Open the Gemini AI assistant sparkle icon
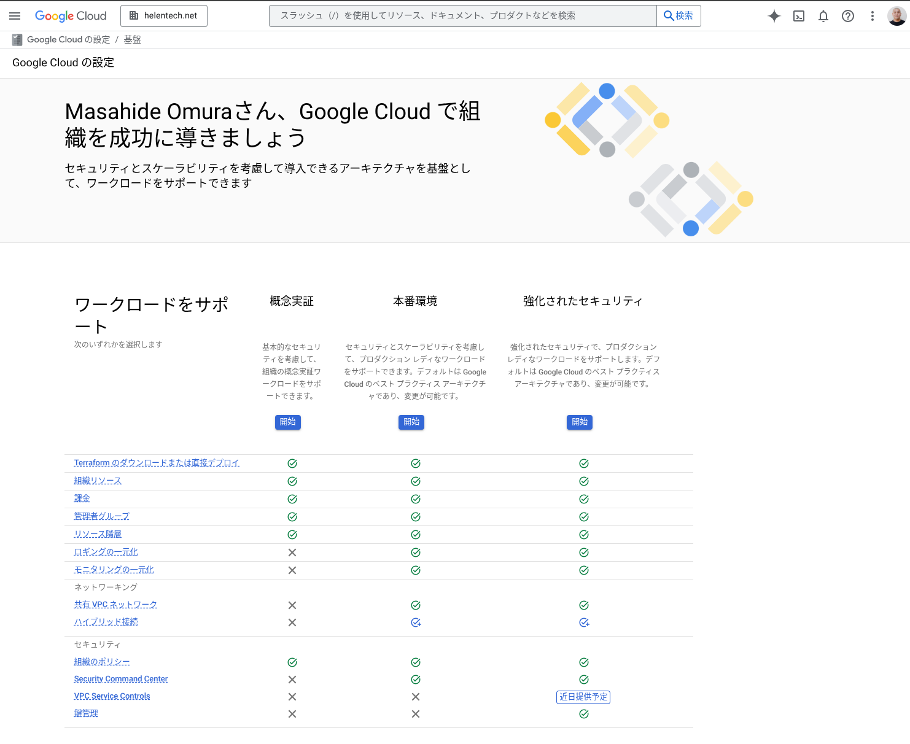This screenshot has width=910, height=744. 774,16
